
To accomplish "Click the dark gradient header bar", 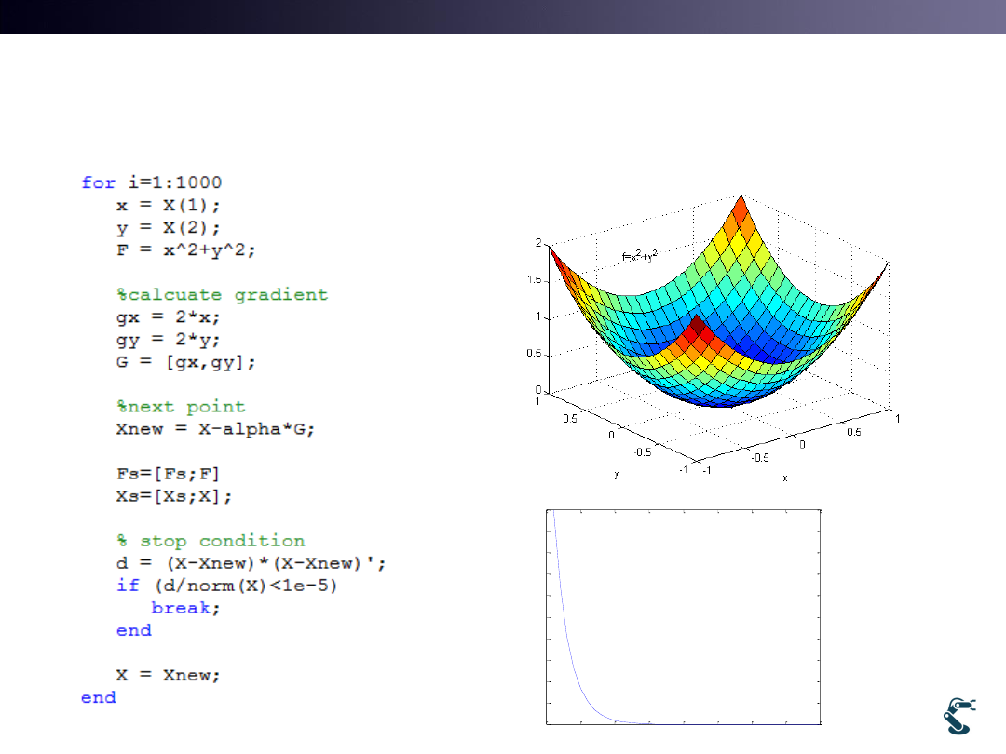I will pyautogui.click(x=503, y=17).
